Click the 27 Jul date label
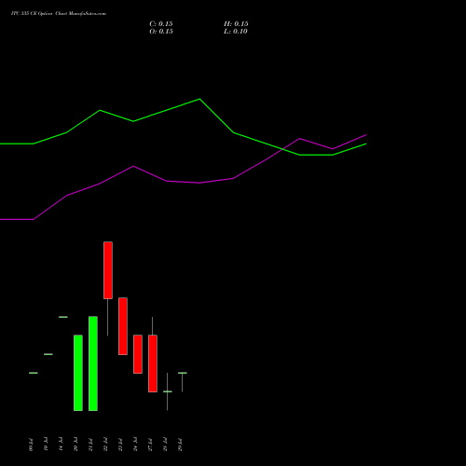The height and width of the screenshot is (466, 466). 150,445
